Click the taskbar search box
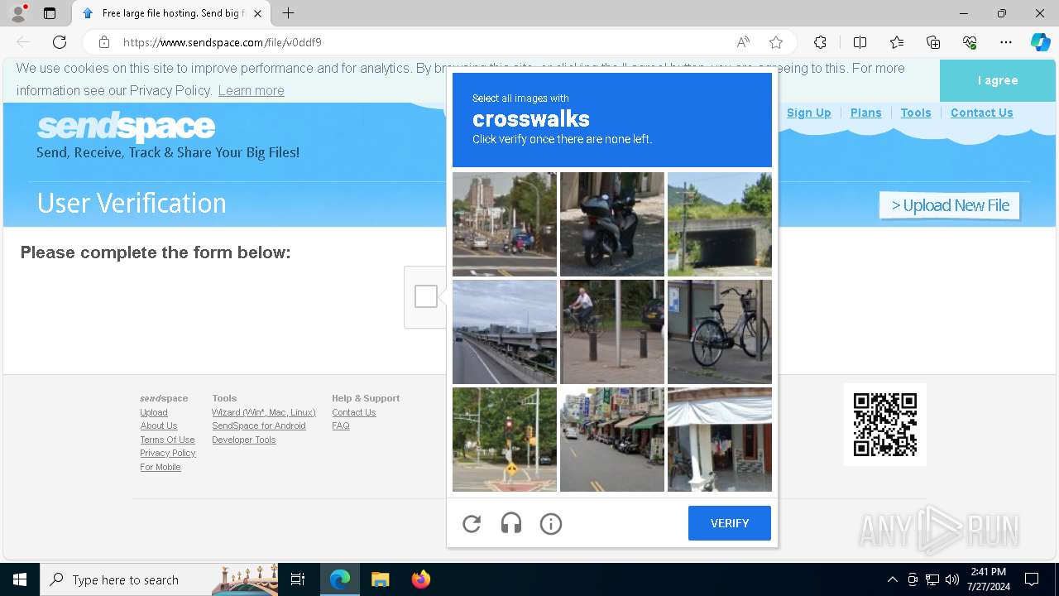The height and width of the screenshot is (596, 1059). click(x=157, y=579)
